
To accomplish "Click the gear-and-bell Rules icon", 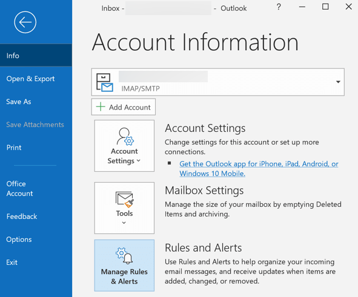I will tap(124, 256).
